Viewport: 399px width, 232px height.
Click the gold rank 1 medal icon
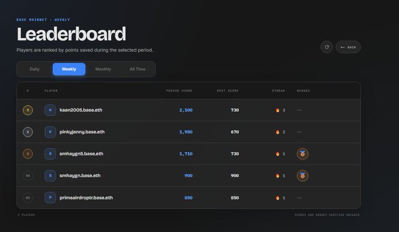28,110
